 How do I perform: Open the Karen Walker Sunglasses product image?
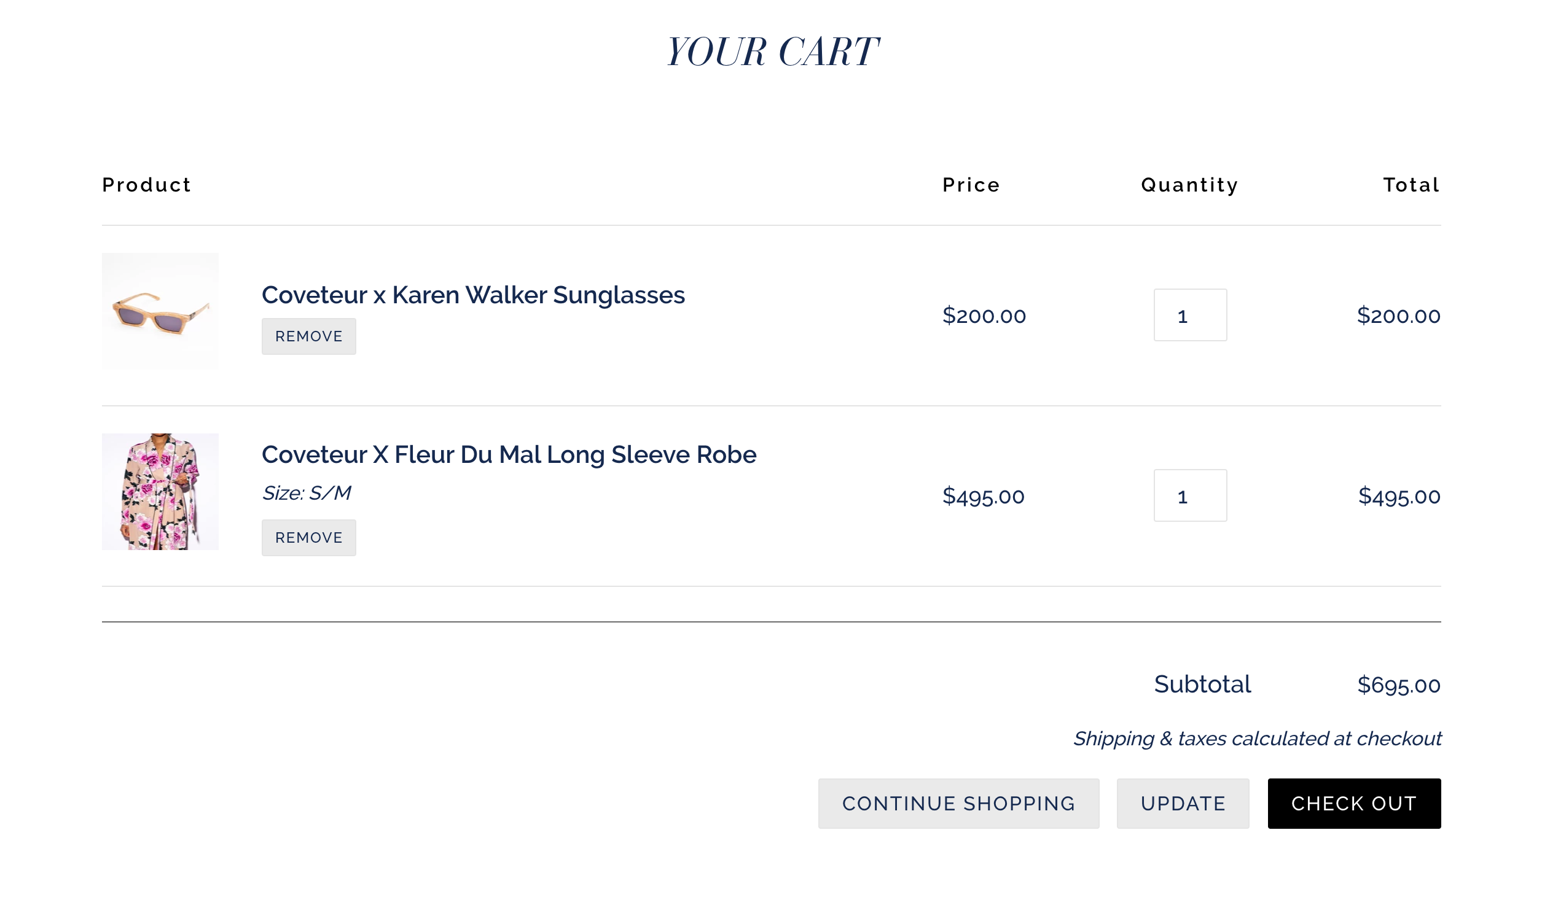(x=160, y=311)
